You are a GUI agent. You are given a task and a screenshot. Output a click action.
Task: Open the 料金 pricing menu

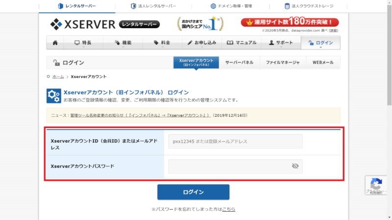coord(162,43)
